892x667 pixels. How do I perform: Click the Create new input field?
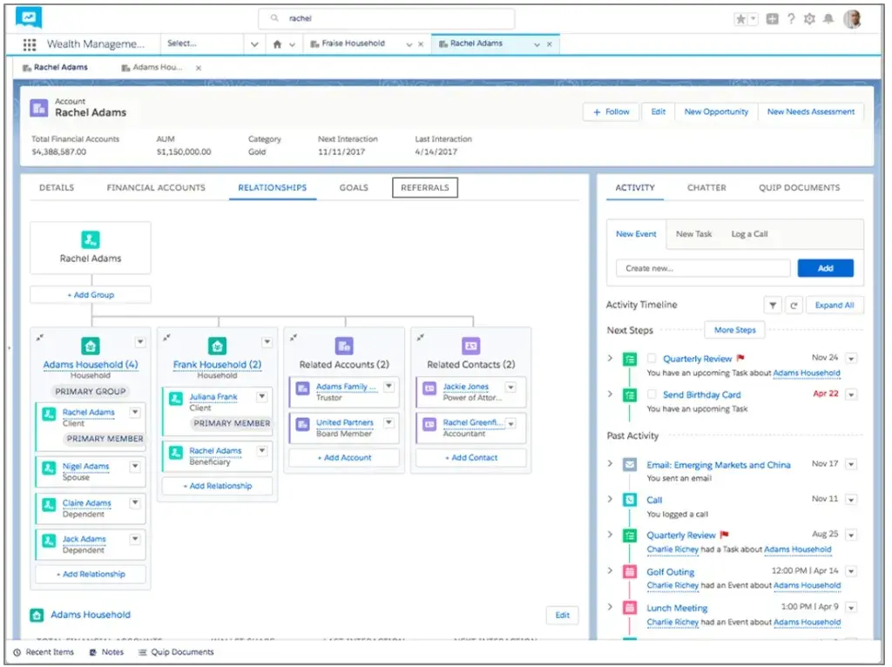click(701, 267)
